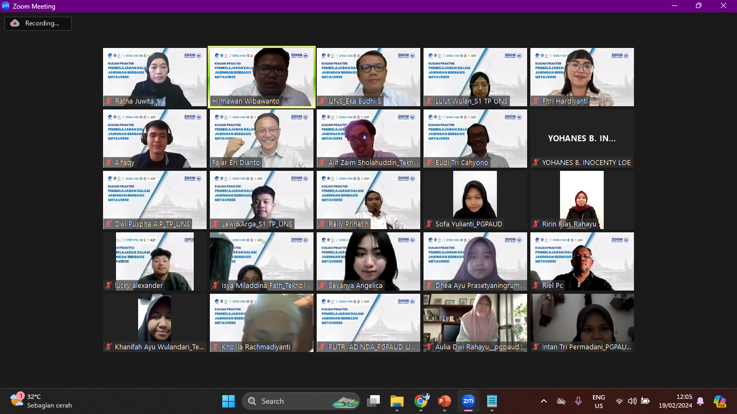Open the Windows Start menu
Viewport: 737px width, 414px height.
click(x=228, y=401)
